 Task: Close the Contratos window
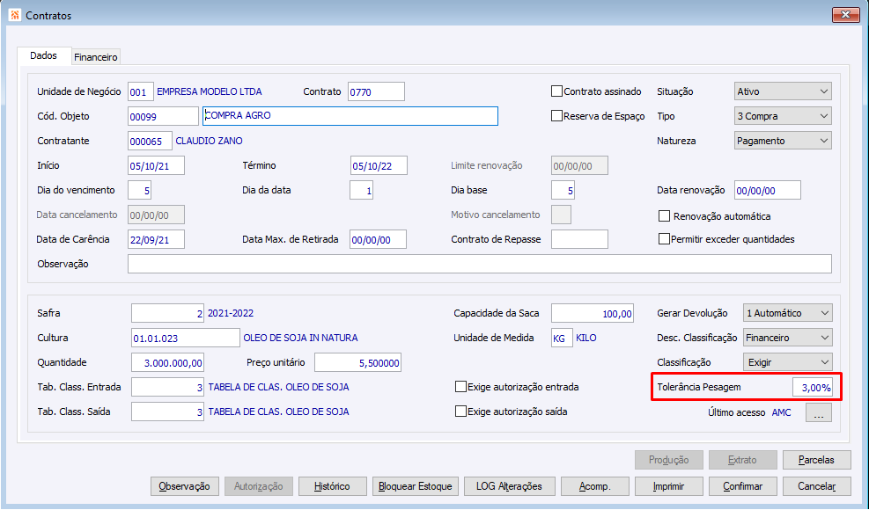[x=846, y=15]
